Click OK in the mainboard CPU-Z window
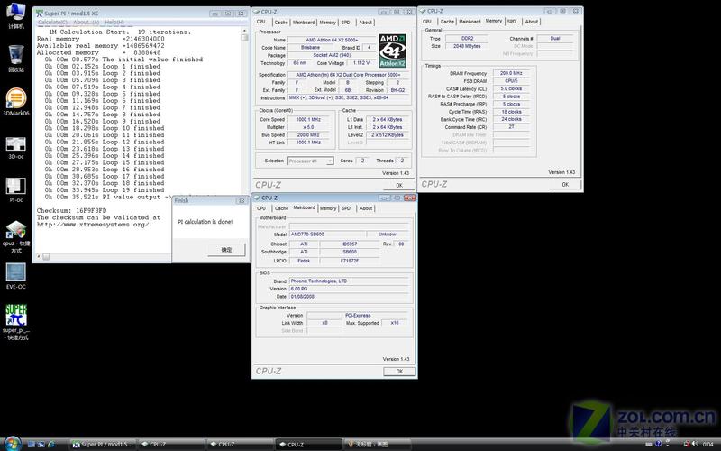 pyautogui.click(x=399, y=372)
